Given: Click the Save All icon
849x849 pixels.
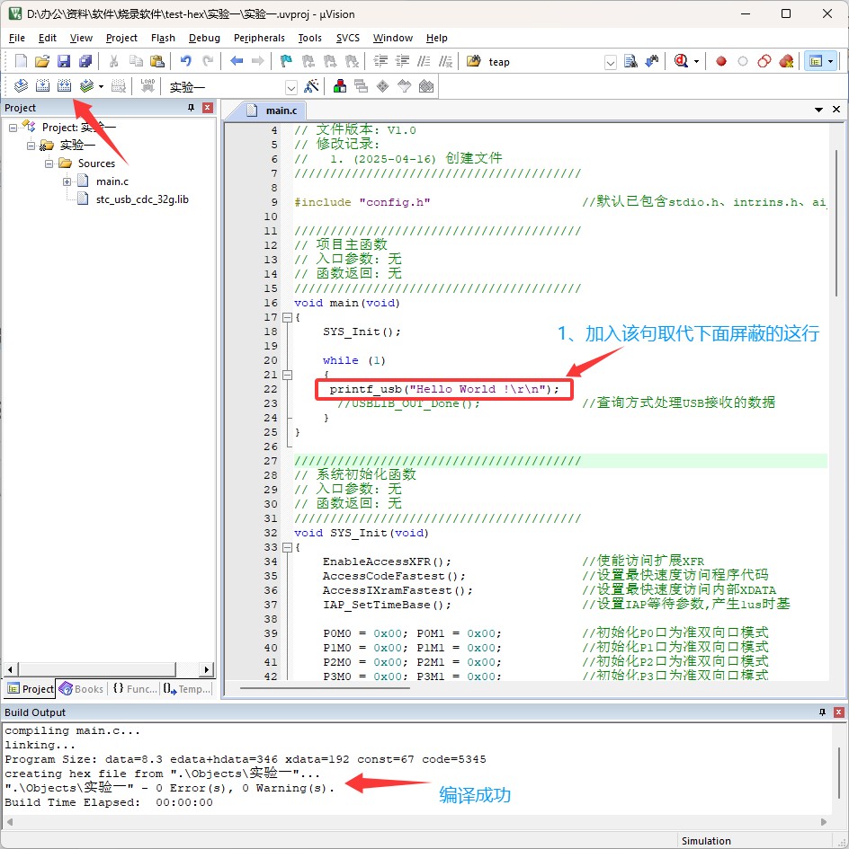Looking at the screenshot, I should click(85, 61).
